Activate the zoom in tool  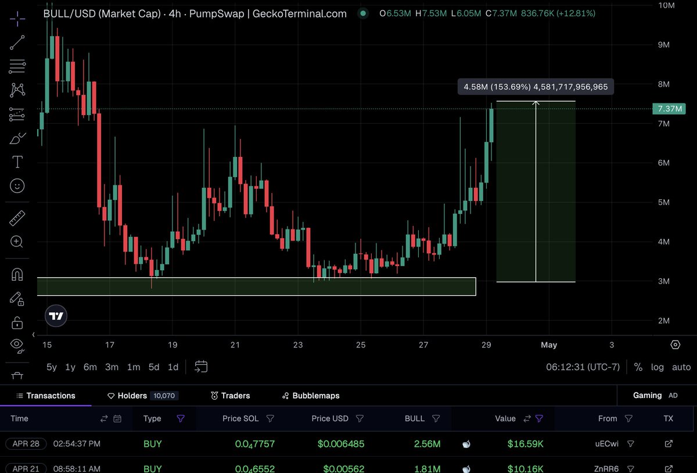(x=17, y=242)
